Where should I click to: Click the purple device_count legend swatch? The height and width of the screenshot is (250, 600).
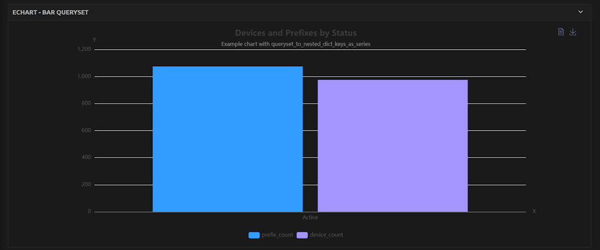302,235
